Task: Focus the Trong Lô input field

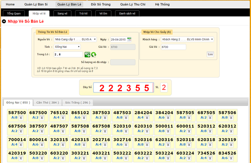Action: point(68,54)
